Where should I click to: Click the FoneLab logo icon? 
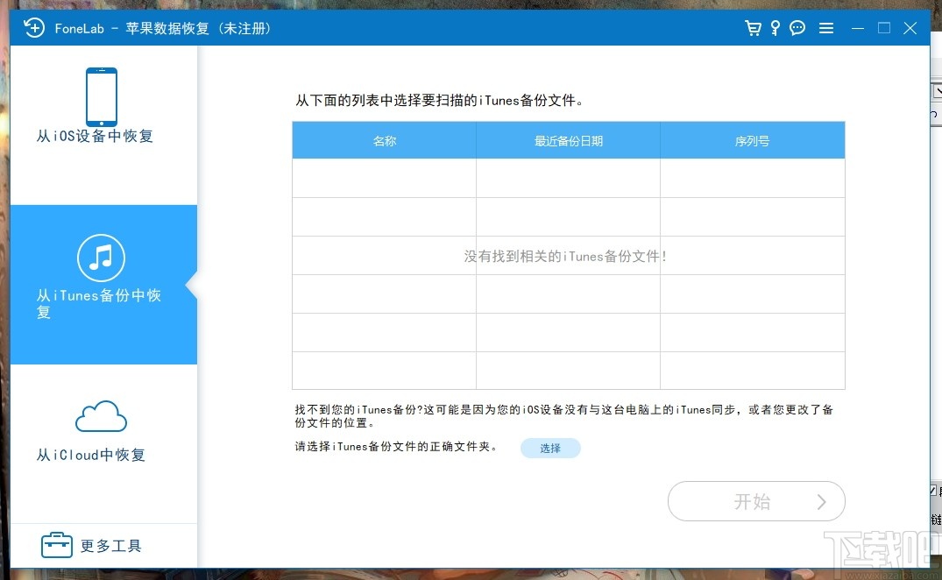pyautogui.click(x=34, y=27)
